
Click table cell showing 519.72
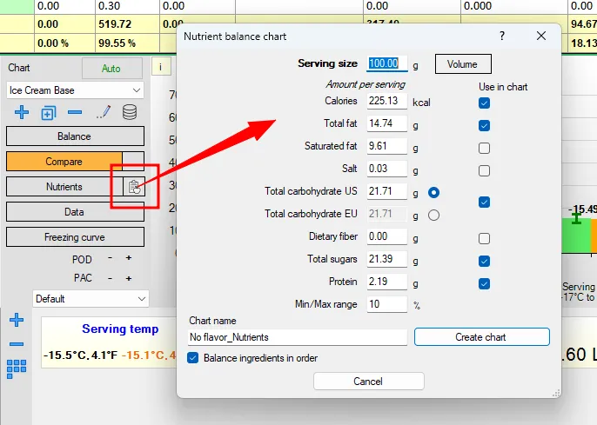(x=127, y=24)
